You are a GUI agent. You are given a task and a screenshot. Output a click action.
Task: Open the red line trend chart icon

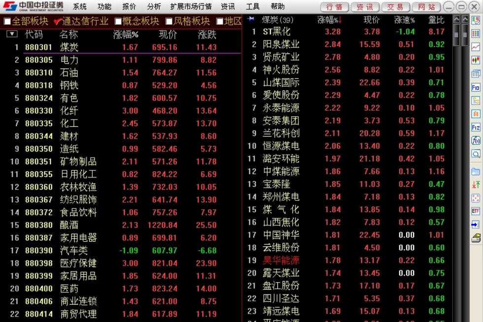coord(476,47)
